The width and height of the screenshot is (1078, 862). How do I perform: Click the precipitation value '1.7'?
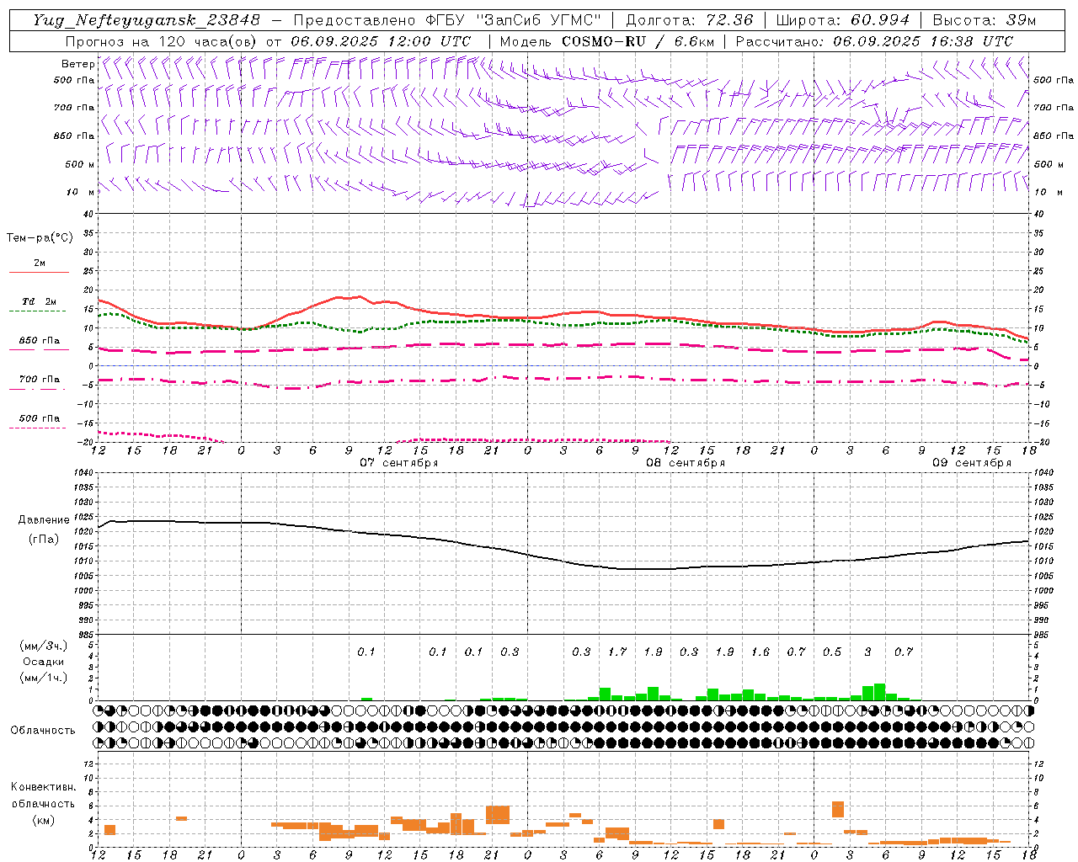coord(617,652)
